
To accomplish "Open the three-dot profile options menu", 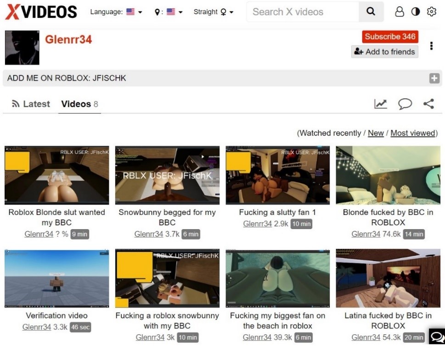I will point(431,45).
